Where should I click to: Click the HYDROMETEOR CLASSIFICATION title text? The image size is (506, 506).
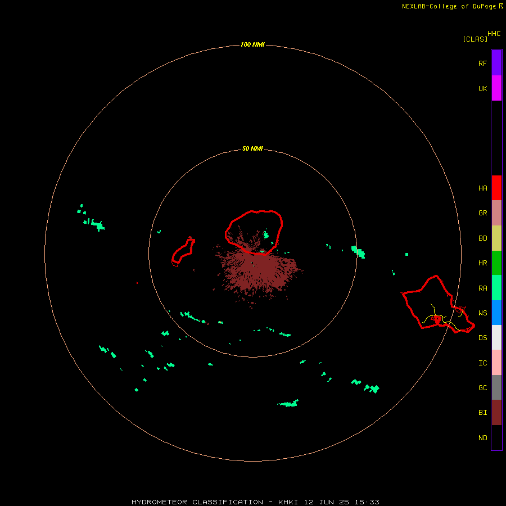pyautogui.click(x=197, y=502)
